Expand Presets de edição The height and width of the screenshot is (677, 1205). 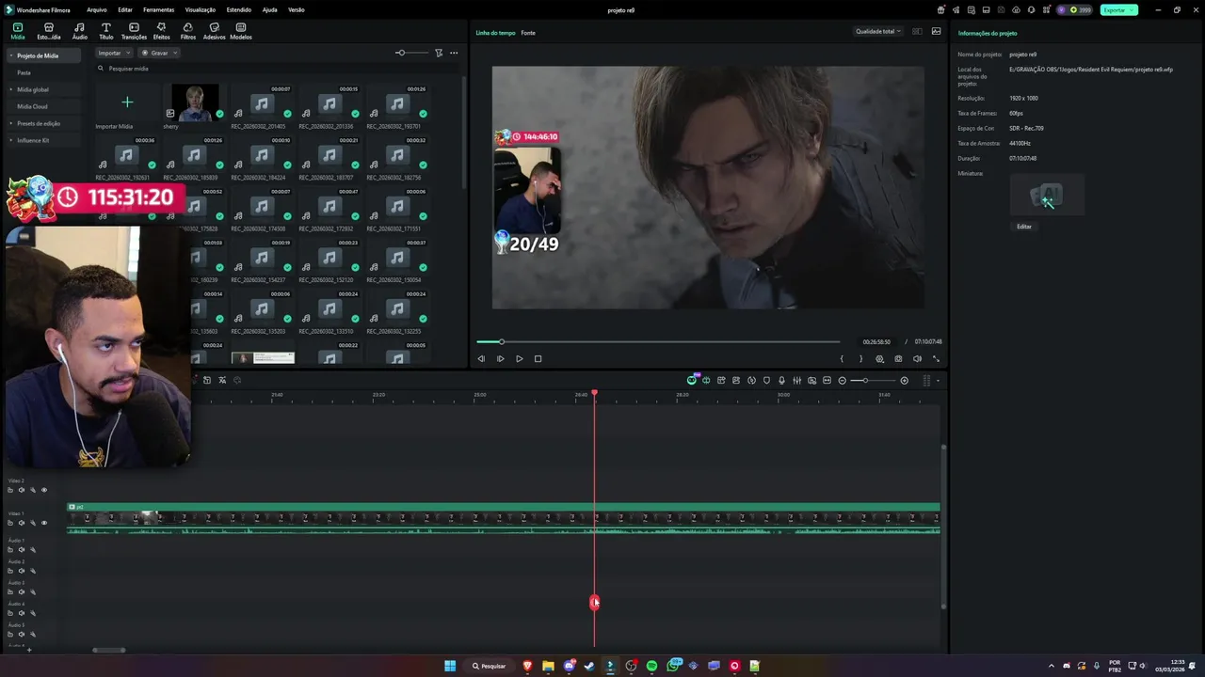11,123
